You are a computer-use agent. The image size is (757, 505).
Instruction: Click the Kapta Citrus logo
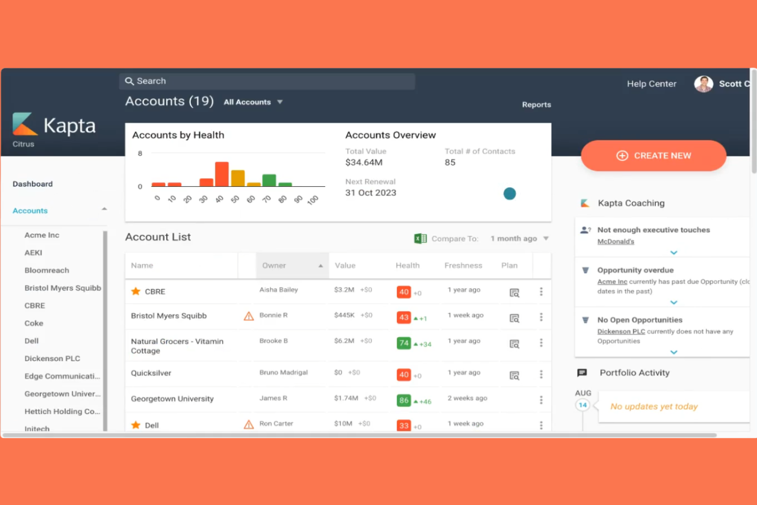pyautogui.click(x=54, y=126)
